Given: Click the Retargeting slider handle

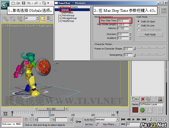Looking at the screenshot, I should tap(134, 55).
